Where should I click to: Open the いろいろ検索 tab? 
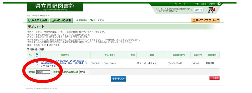pyautogui.click(x=61, y=20)
